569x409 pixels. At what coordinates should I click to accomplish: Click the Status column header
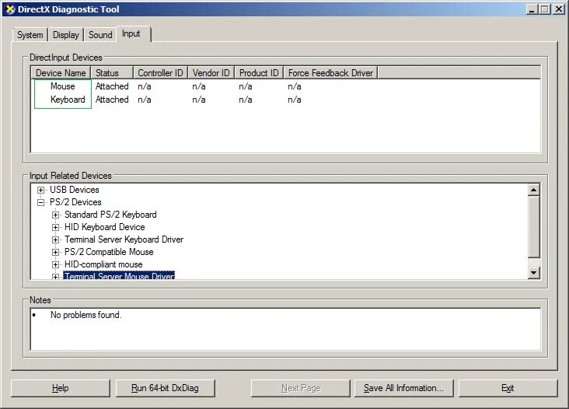[112, 73]
